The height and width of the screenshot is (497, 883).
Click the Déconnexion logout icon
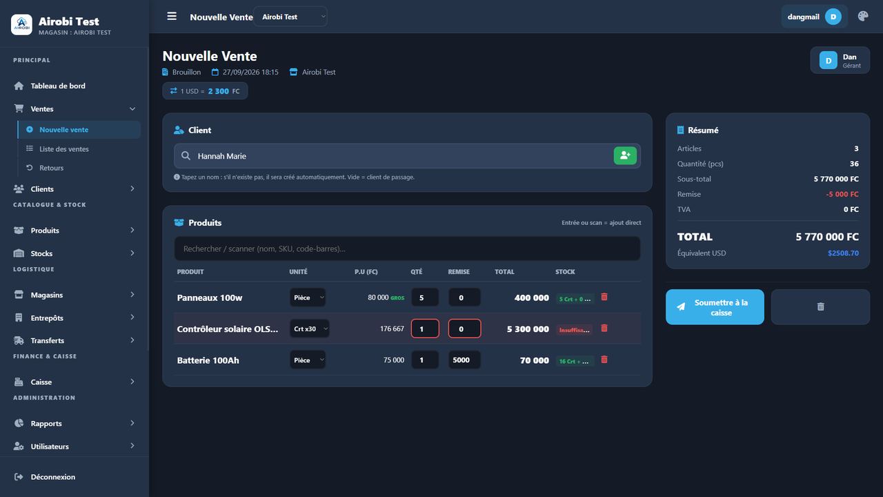tap(19, 477)
